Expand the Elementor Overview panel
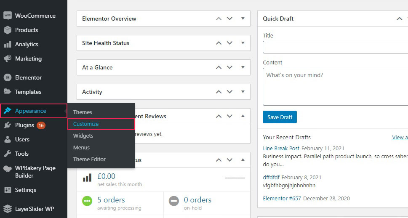 click(243, 19)
